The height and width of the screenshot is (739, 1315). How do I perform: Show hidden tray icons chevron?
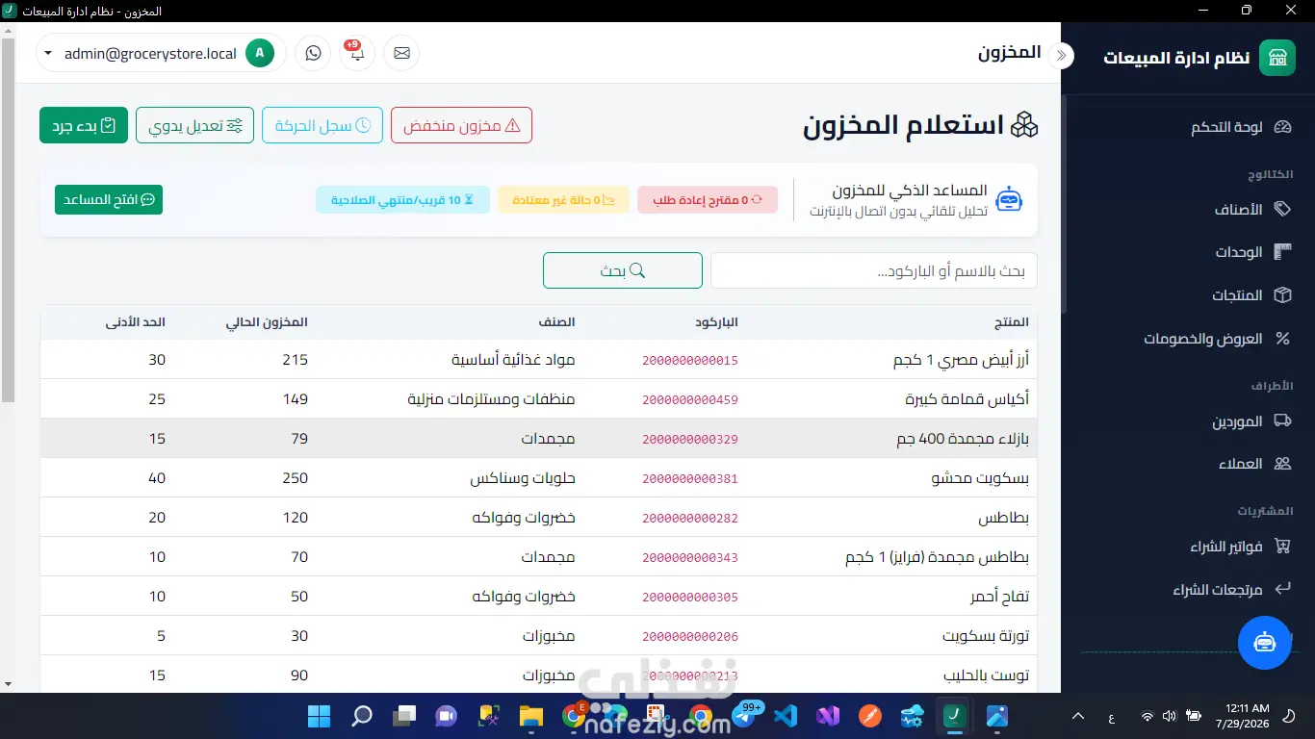pos(1078,716)
